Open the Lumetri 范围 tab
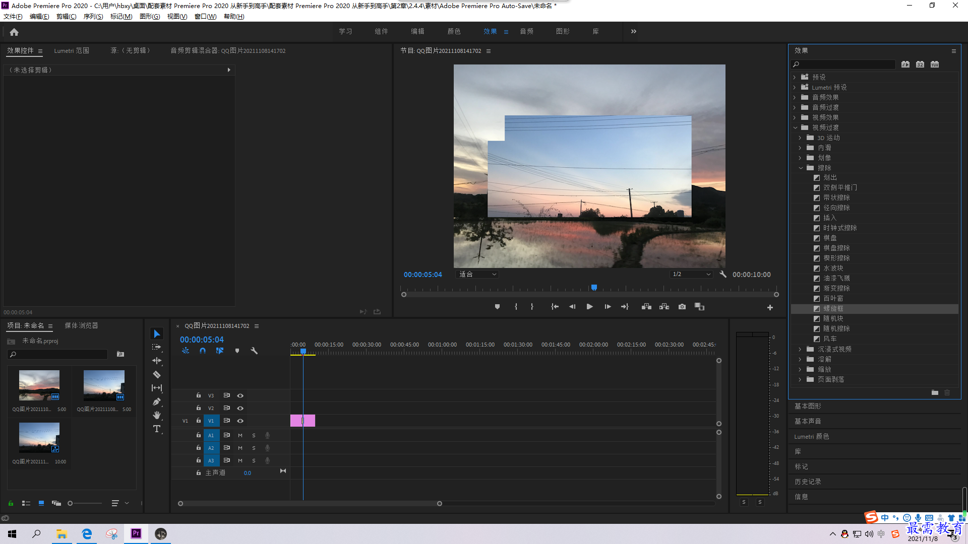968x544 pixels. point(72,51)
